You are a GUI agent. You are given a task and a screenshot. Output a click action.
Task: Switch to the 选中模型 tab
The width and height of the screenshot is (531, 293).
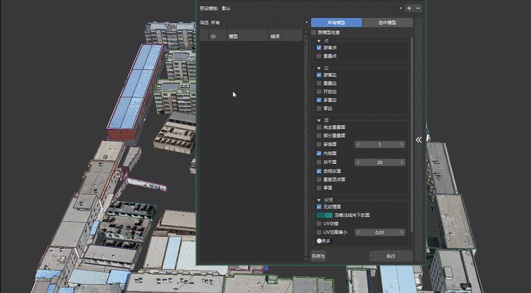coord(387,23)
